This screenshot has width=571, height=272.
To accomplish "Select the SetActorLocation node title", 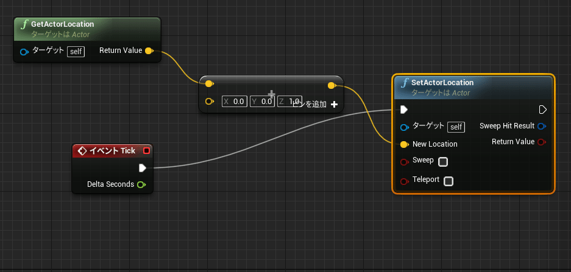I will 442,83.
